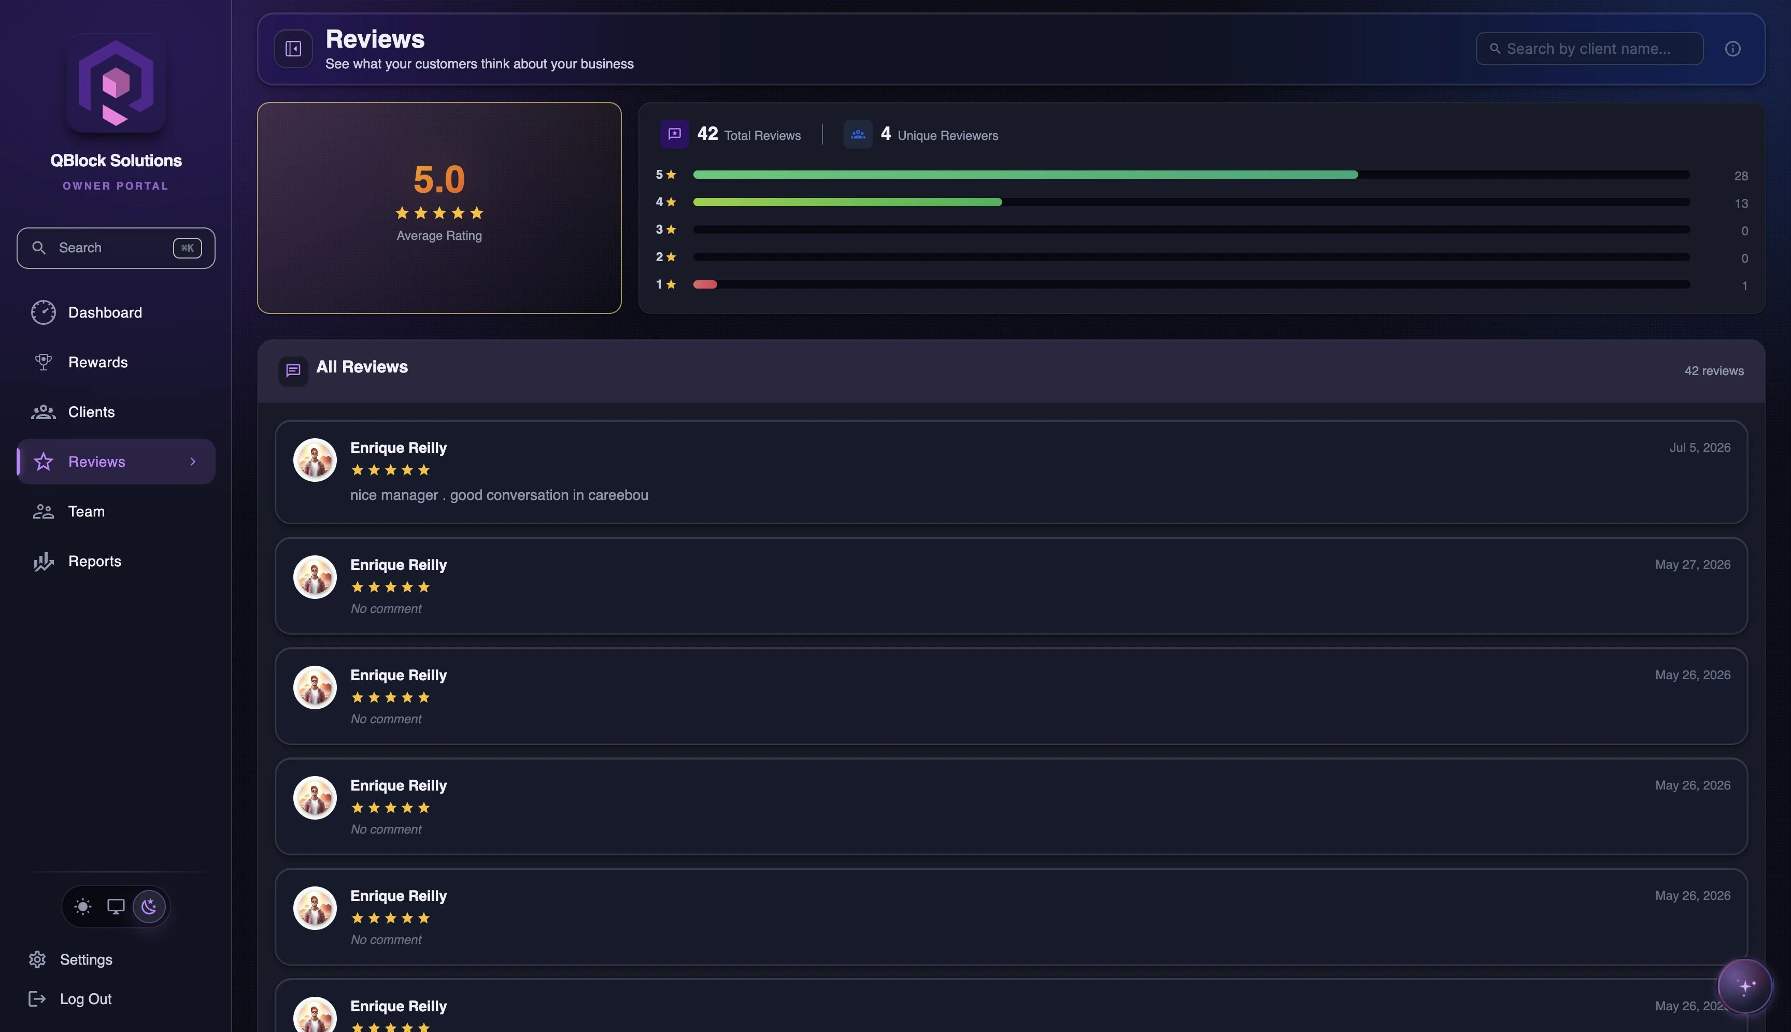This screenshot has height=1032, width=1791.
Task: Click the 5.0 Average Rating card
Action: click(439, 208)
